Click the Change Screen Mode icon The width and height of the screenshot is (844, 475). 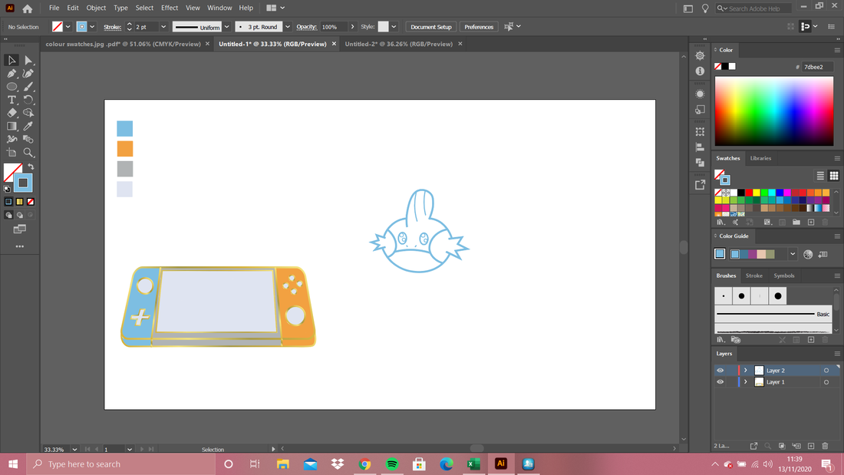(20, 229)
